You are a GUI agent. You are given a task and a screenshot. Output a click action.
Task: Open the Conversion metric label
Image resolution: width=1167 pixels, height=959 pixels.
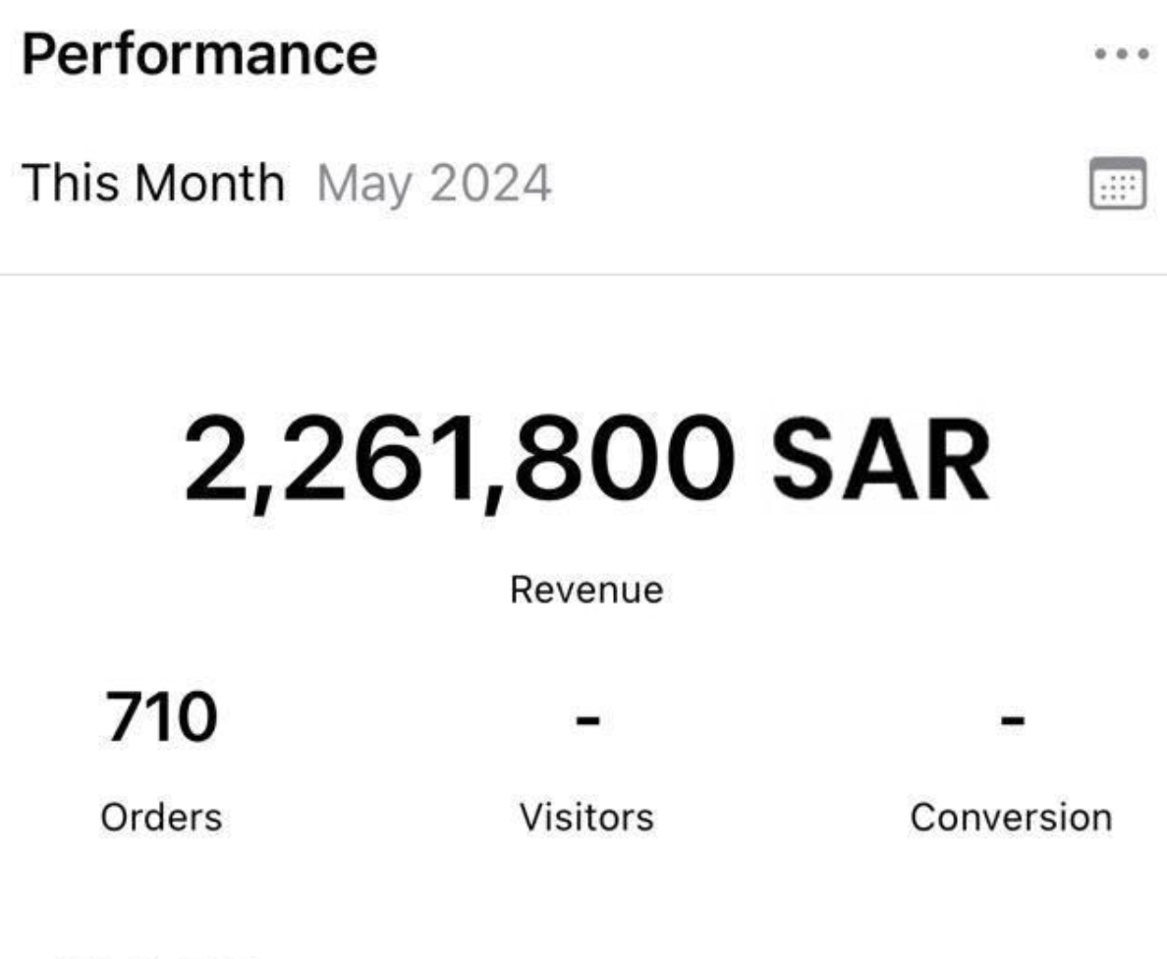click(1011, 818)
